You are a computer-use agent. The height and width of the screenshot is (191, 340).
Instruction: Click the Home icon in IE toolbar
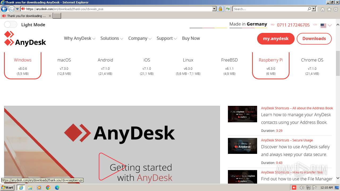(322, 9)
